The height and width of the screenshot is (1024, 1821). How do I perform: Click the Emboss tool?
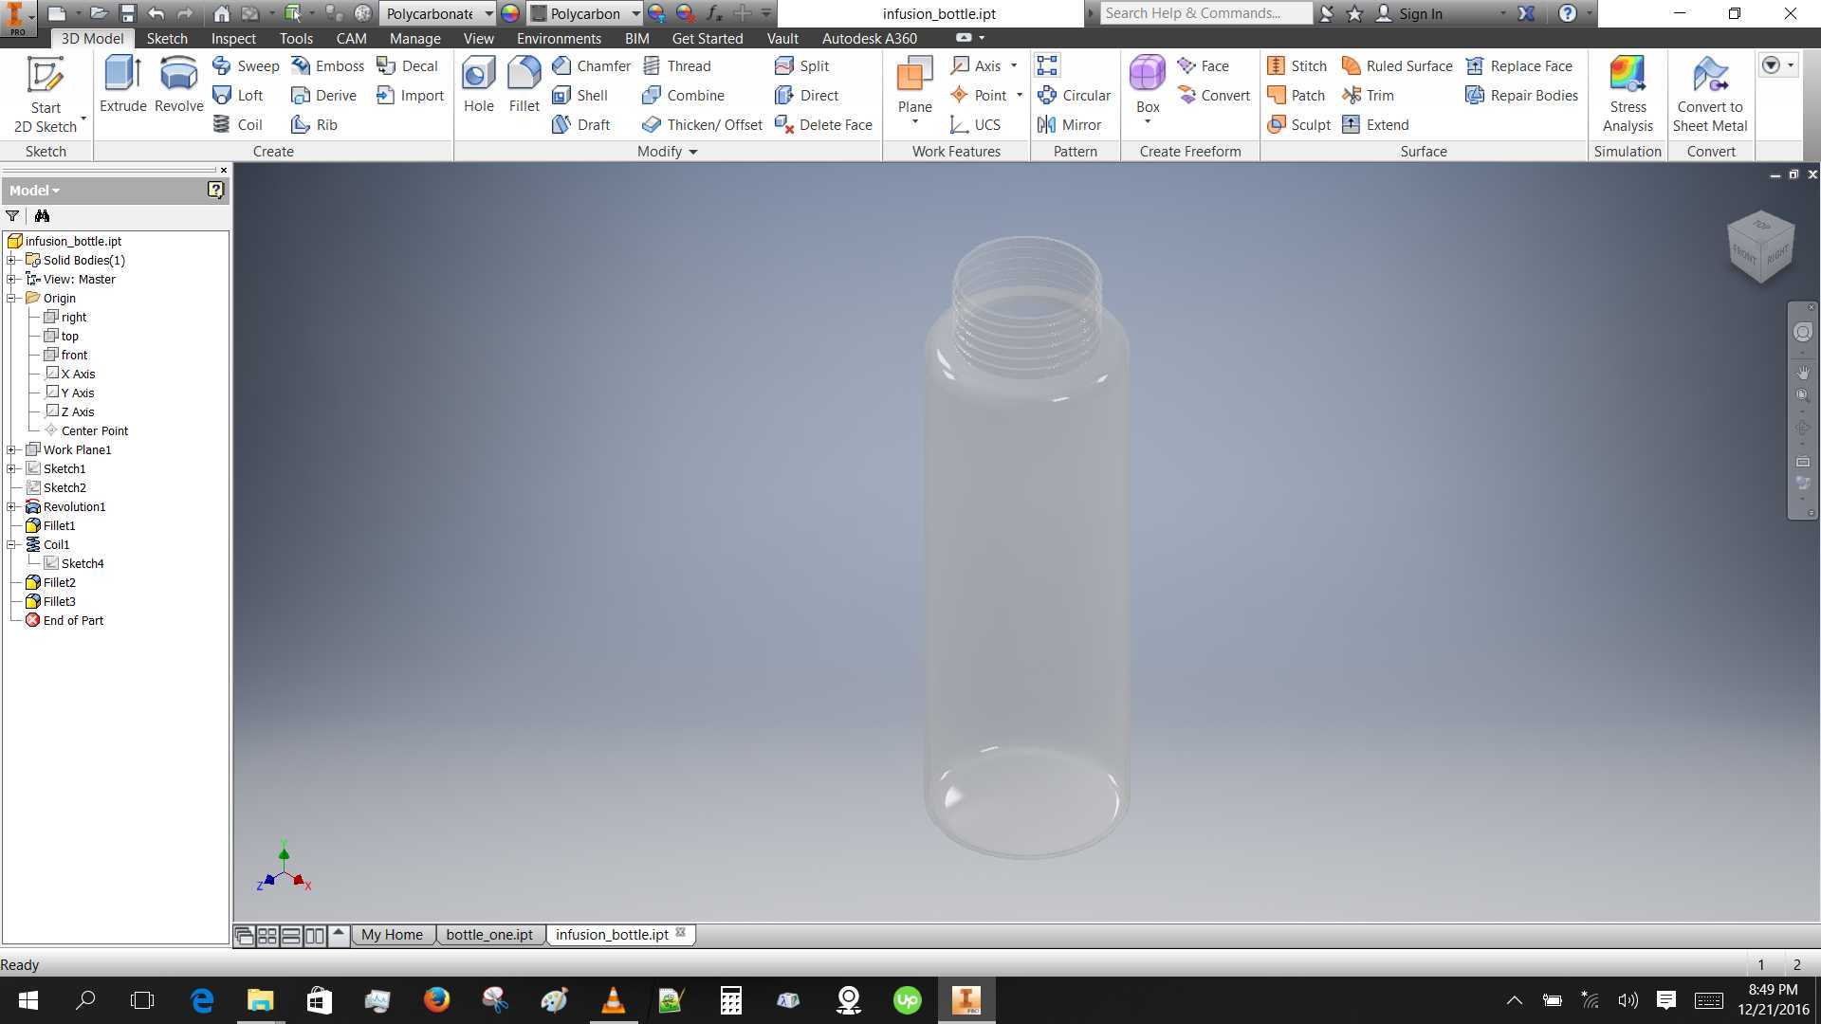point(328,65)
